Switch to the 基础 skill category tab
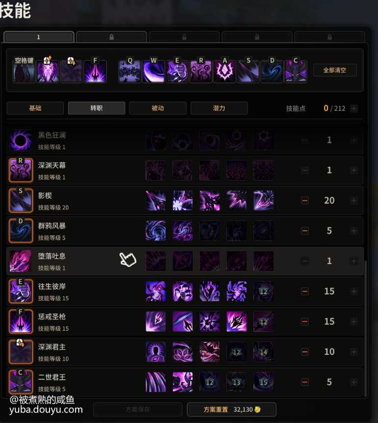 [35, 108]
